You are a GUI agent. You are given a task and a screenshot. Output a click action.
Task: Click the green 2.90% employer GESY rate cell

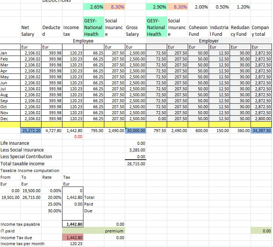156,7
